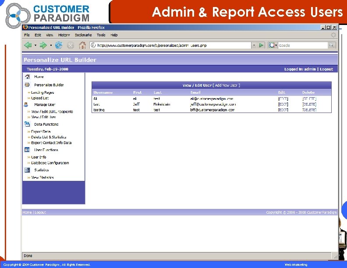Click the Statistics sidebar icon
The image size is (347, 268).
coord(27,170)
